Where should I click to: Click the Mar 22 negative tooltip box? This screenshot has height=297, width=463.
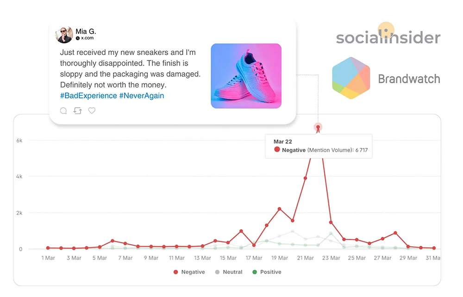click(x=318, y=146)
